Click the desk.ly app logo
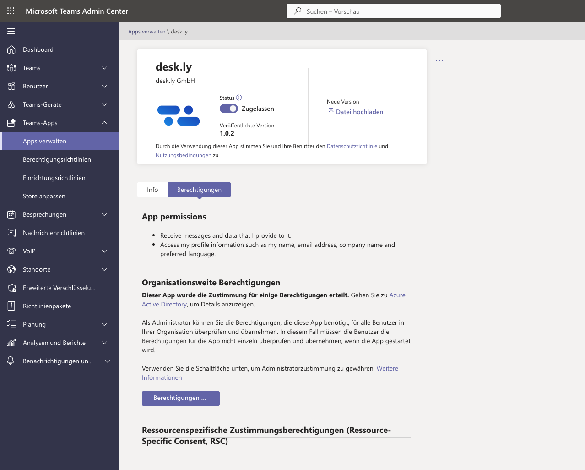This screenshot has height=470, width=585. click(179, 115)
